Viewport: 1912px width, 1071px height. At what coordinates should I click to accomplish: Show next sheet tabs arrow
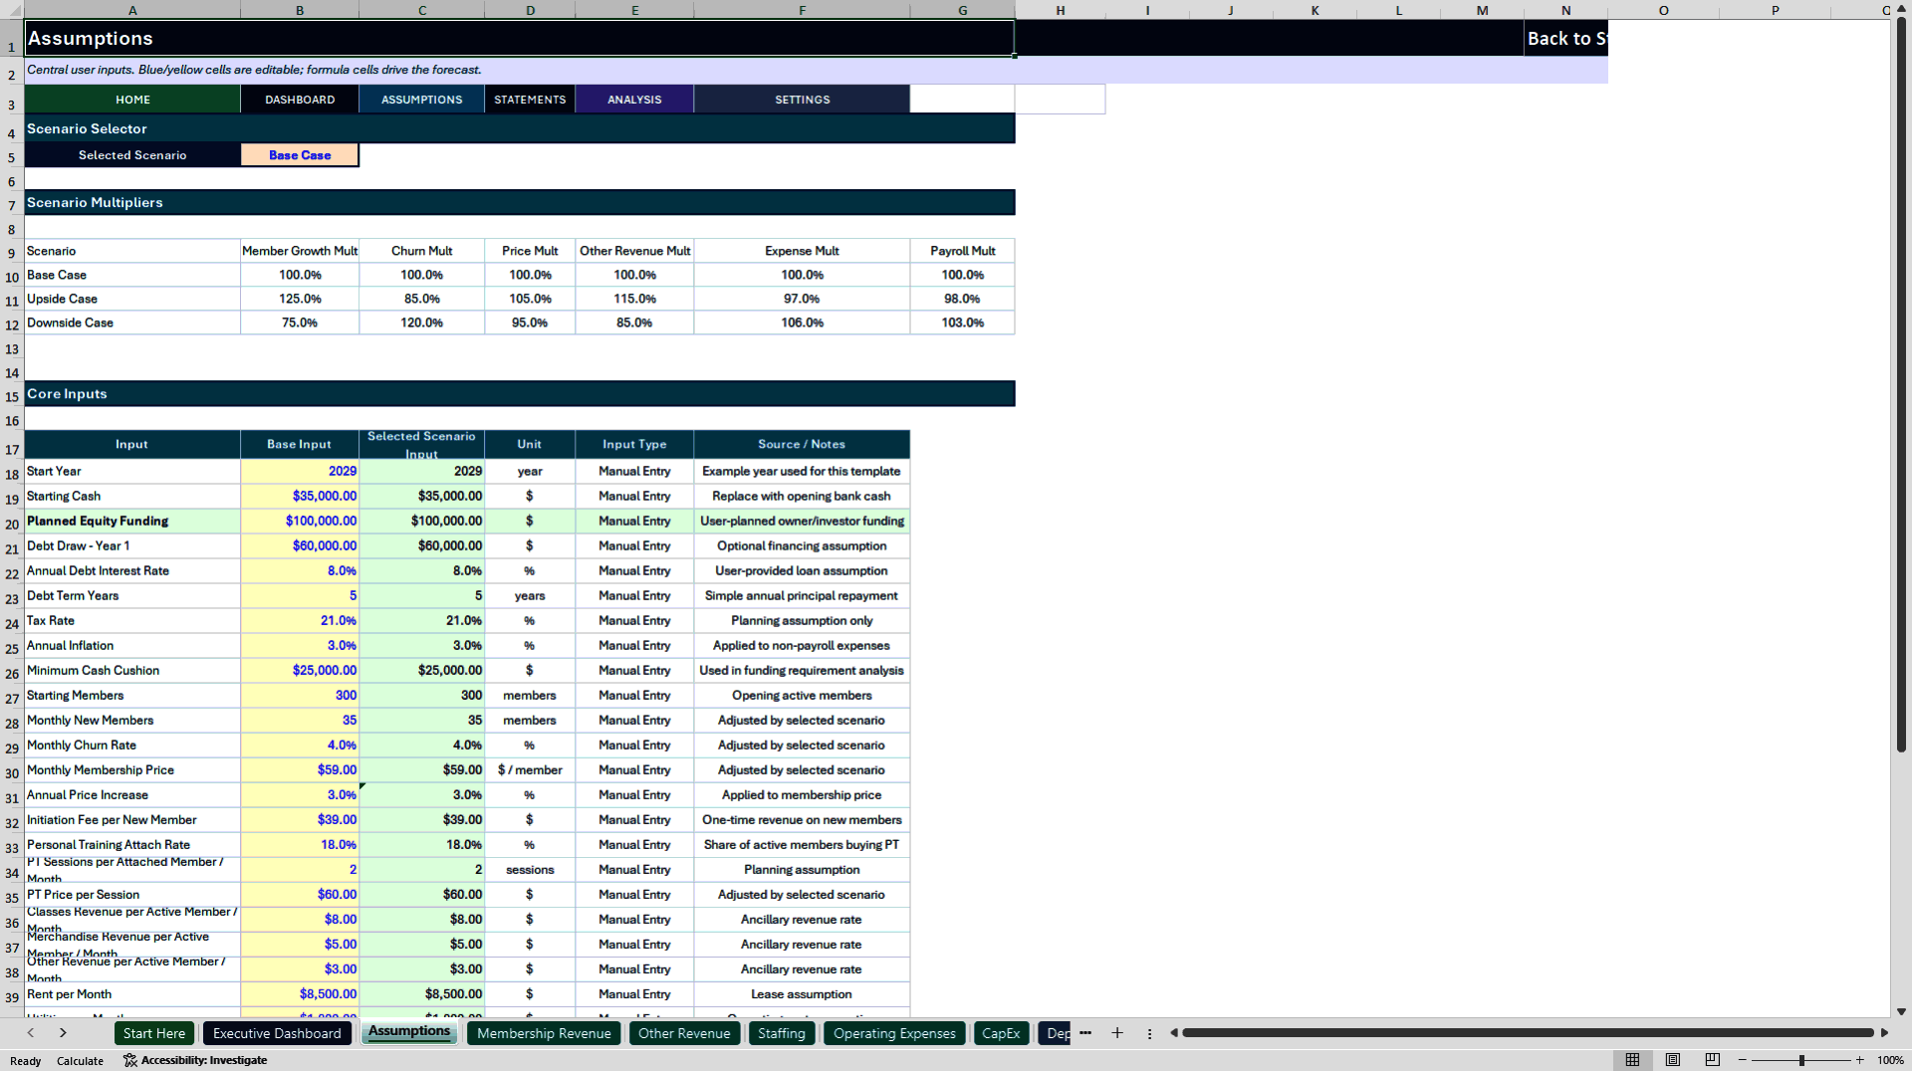pyautogui.click(x=63, y=1033)
